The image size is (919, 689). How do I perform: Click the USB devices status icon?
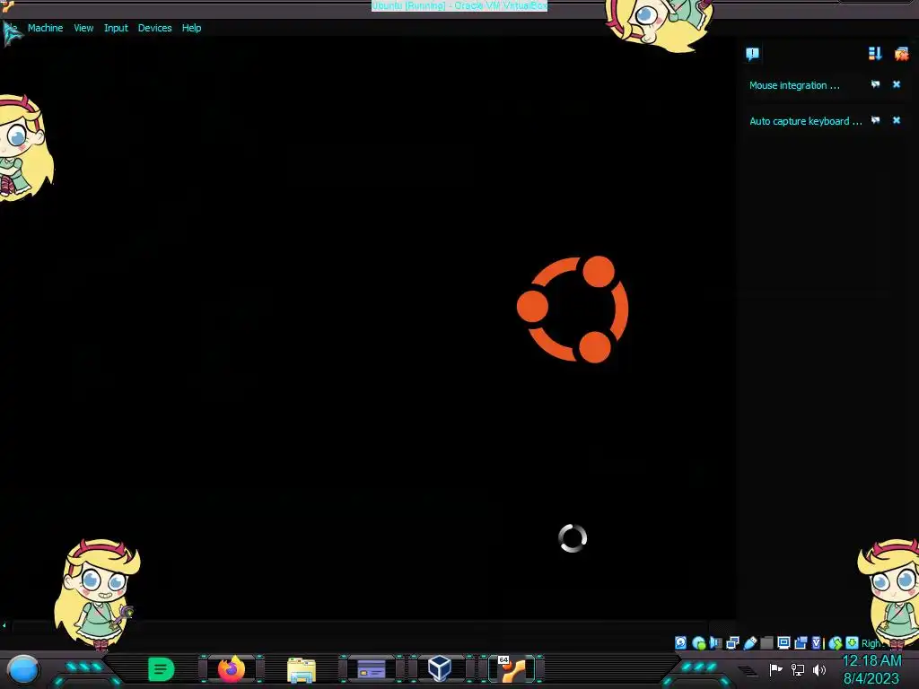click(749, 642)
